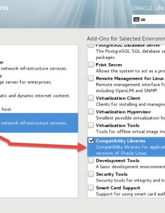Select unhighlighted 'network infrastructure services.' environment
The image size is (165, 213).
(x=39, y=66)
